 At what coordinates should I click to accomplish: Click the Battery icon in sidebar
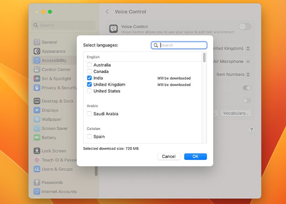tap(37, 137)
